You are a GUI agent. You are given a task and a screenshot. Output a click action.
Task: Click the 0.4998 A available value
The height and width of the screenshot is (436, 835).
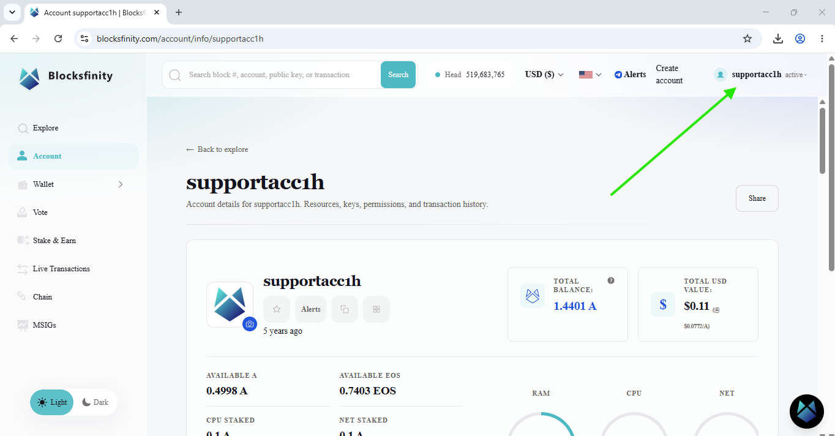(x=227, y=391)
